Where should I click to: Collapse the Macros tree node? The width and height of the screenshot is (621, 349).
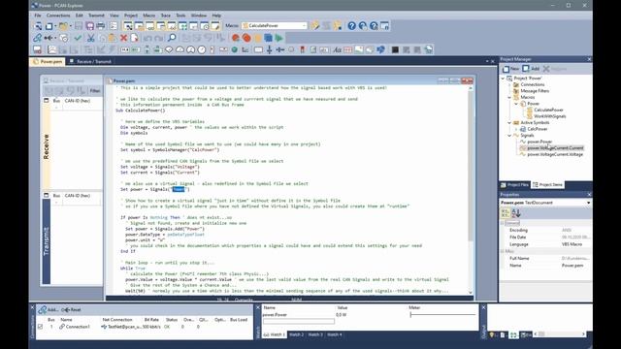(509, 97)
